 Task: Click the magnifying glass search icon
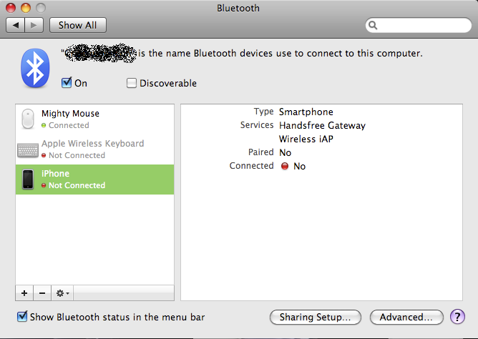(373, 26)
